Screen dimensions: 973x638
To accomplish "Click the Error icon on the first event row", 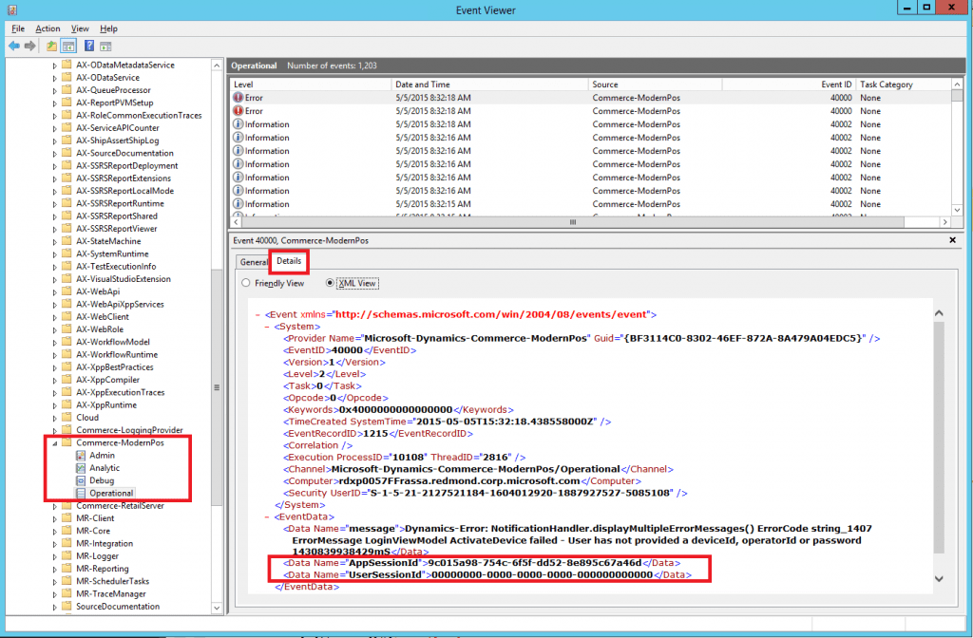I will 238,98.
